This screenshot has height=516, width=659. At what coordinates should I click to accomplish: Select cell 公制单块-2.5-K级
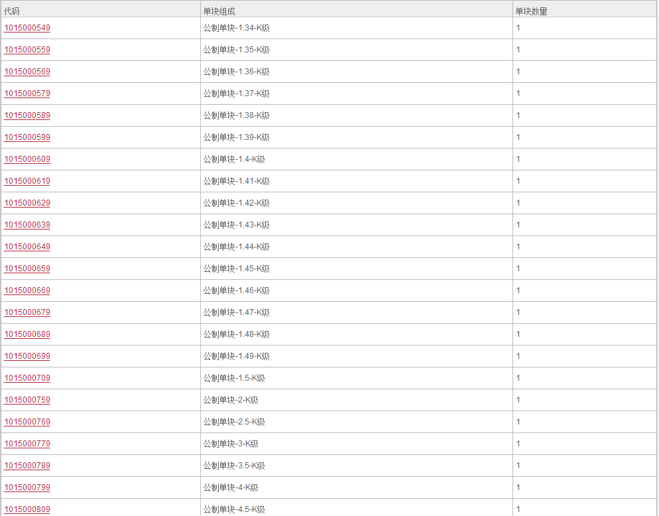[357, 421]
